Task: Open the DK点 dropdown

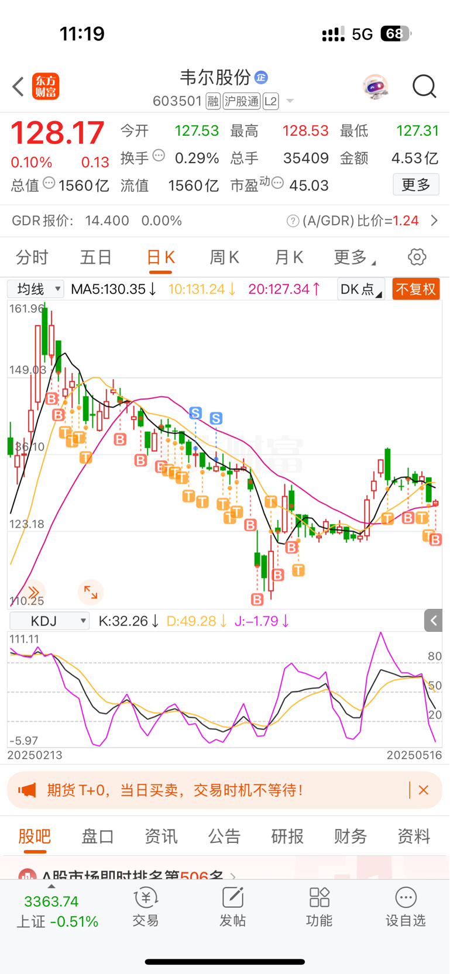Action: 361,289
